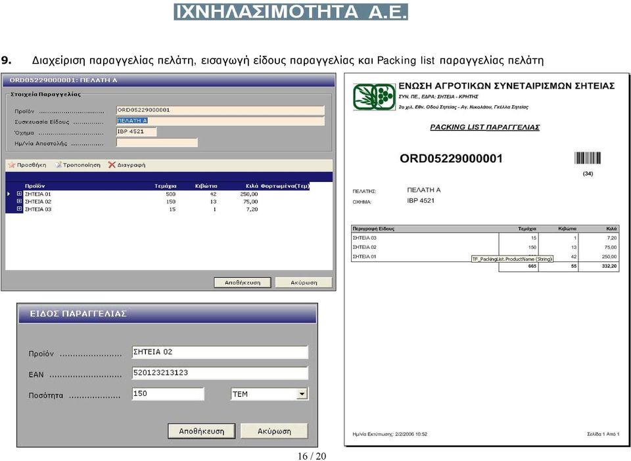Image resolution: width=631 pixels, height=461 pixels.
Task: Click the EAN field 520123213123
Action: pyautogui.click(x=220, y=373)
